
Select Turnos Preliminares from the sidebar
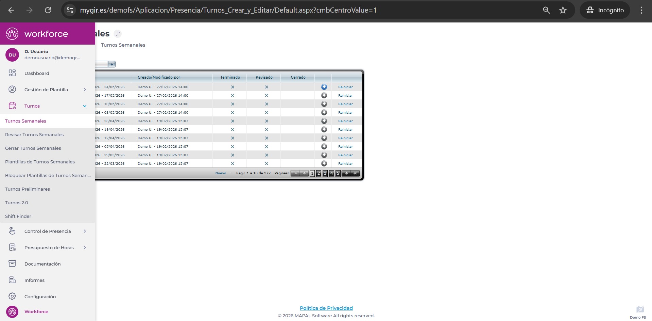point(28,189)
